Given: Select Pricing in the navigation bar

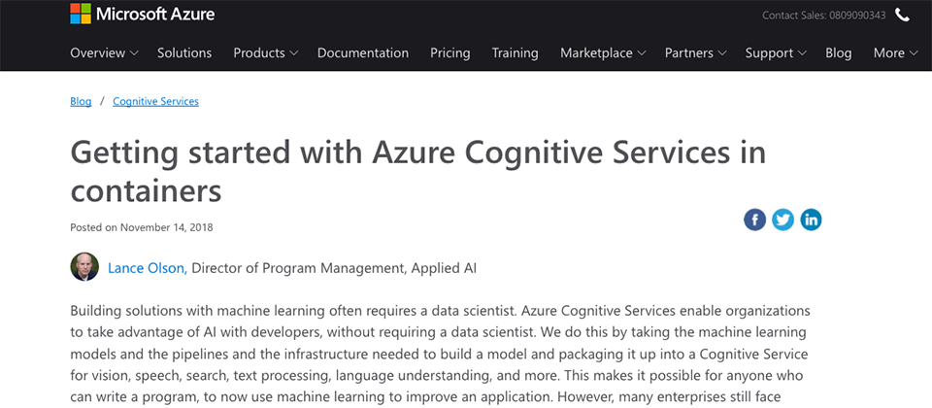Looking at the screenshot, I should (x=449, y=52).
